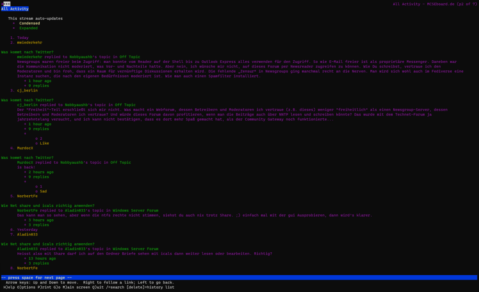The height and width of the screenshot is (292, 479).
Task: Switch the stream to Condensed view
Action: pos(30,23)
